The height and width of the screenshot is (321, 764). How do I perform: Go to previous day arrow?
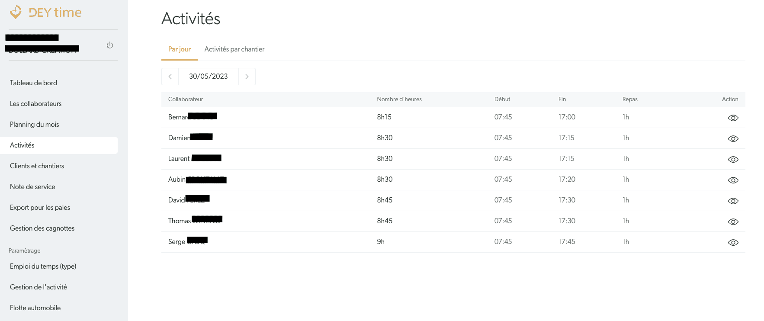170,77
